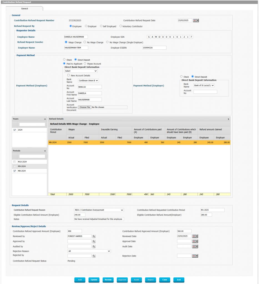Click the Review button
The image size is (259, 284).
[108, 280]
